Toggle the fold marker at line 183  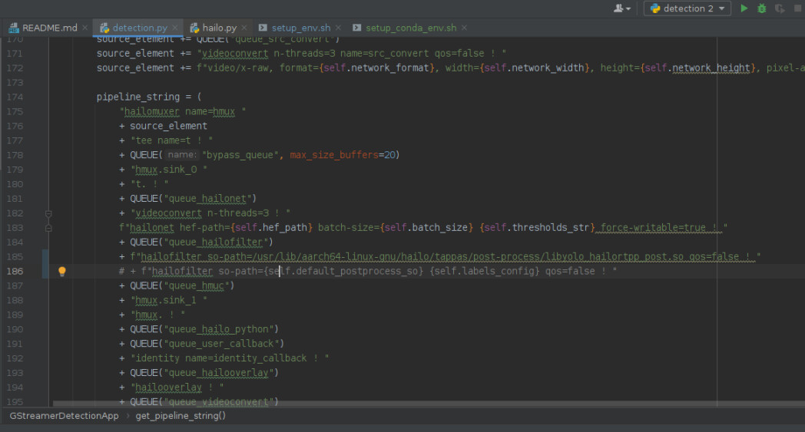(48, 228)
